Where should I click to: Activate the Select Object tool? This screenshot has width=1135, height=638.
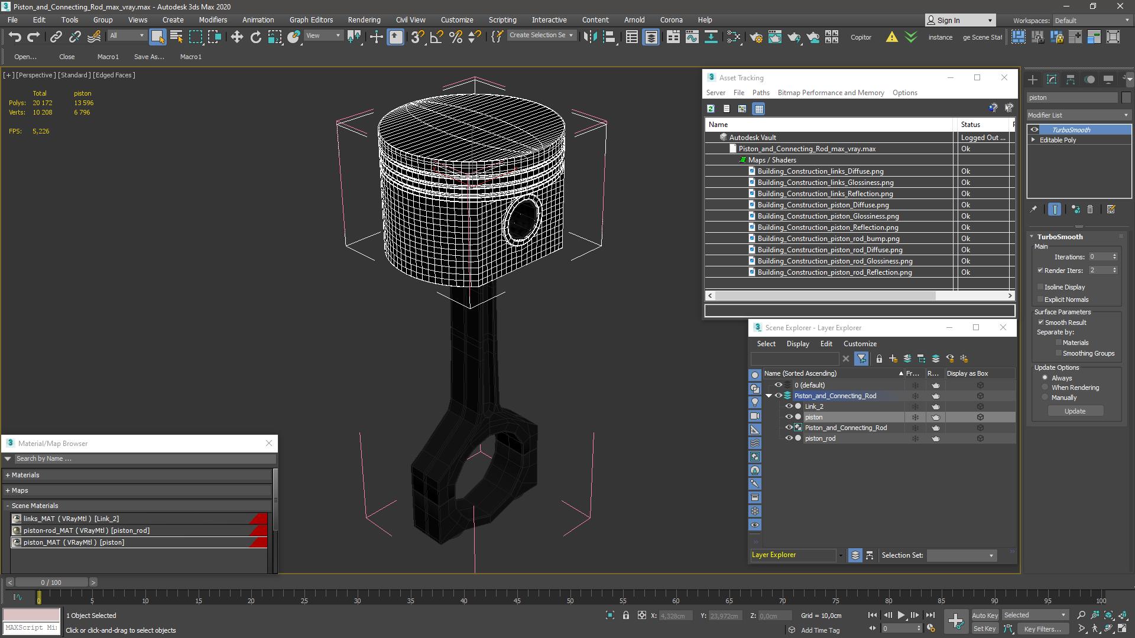click(x=157, y=37)
